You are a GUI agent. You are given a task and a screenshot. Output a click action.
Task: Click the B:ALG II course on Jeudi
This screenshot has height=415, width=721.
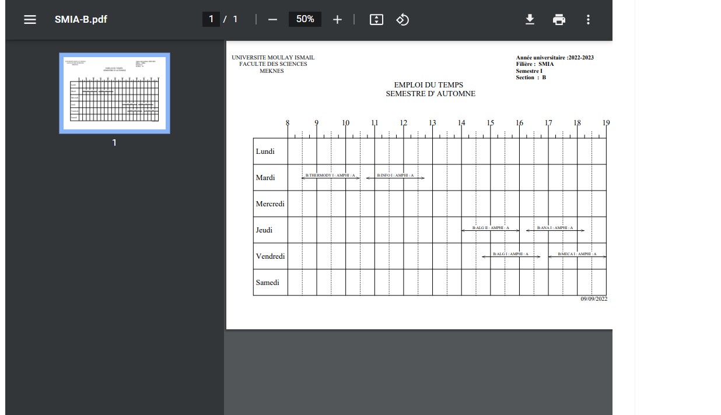point(491,228)
